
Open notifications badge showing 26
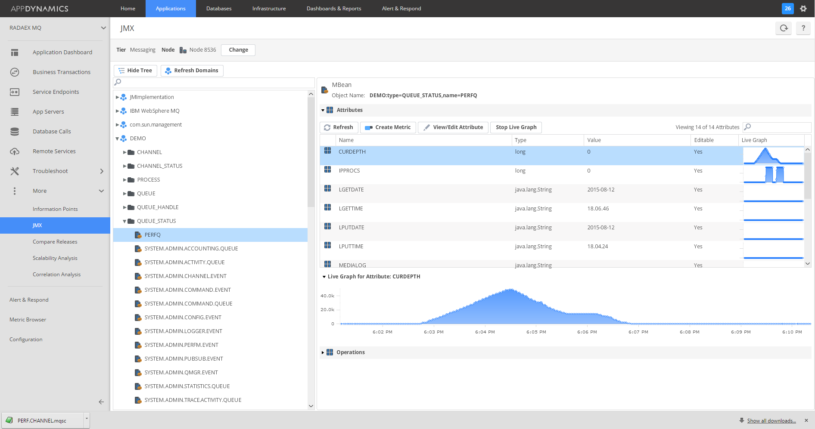[788, 9]
